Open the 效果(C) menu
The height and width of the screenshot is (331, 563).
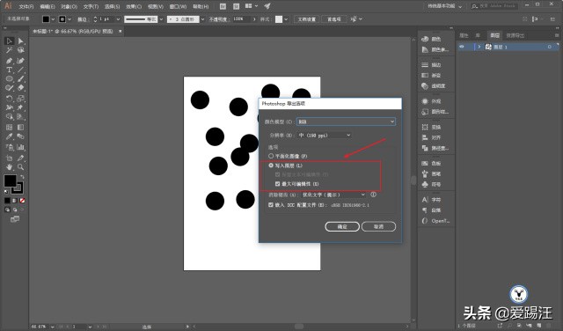coord(134,6)
